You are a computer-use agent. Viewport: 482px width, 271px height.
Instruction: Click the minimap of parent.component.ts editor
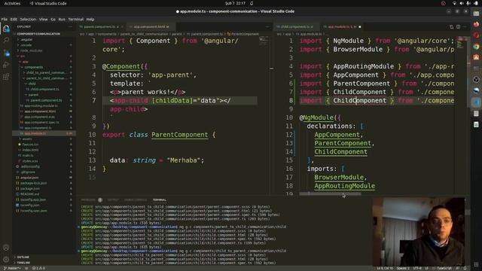pyautogui.click(x=264, y=40)
